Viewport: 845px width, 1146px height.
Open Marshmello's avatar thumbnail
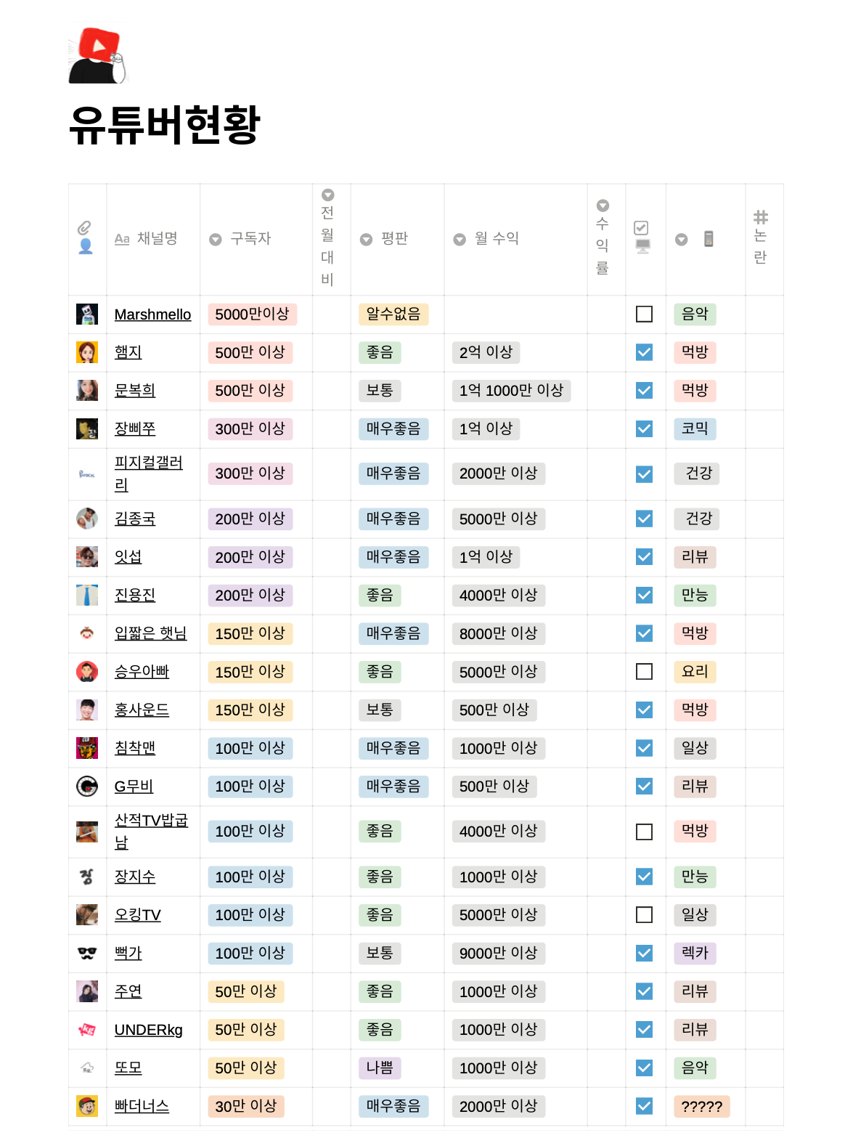[87, 314]
